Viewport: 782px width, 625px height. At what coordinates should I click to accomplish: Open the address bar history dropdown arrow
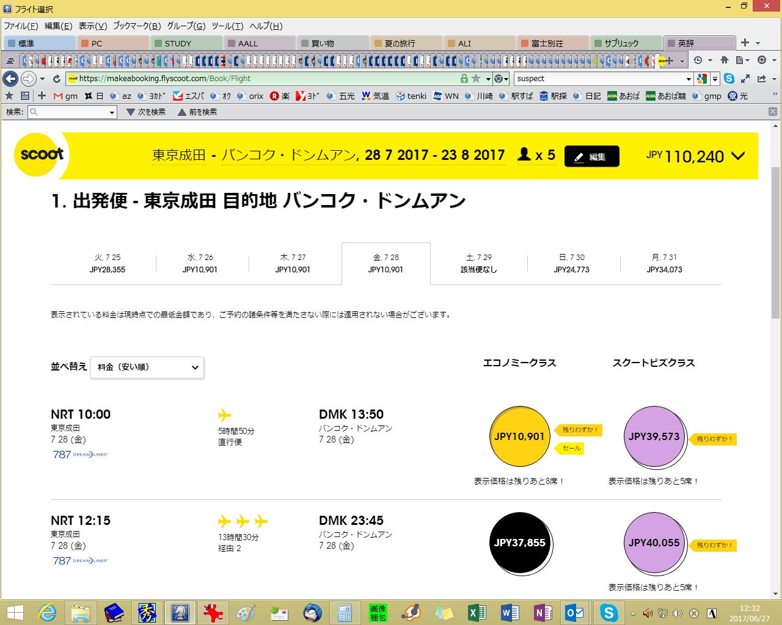[x=488, y=79]
